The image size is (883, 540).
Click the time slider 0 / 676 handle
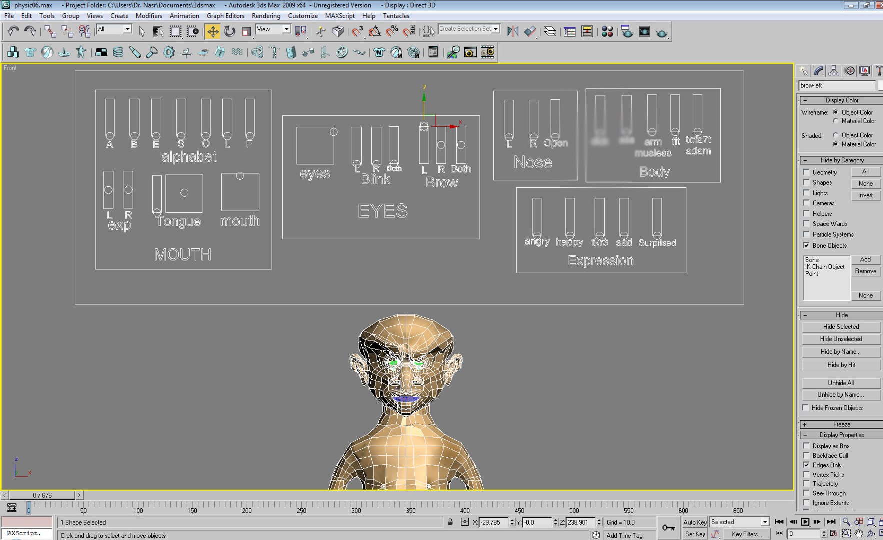click(43, 495)
